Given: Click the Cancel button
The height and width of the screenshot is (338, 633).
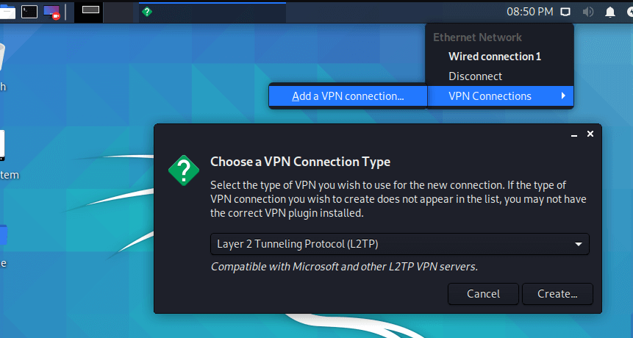Looking at the screenshot, I should tap(483, 294).
